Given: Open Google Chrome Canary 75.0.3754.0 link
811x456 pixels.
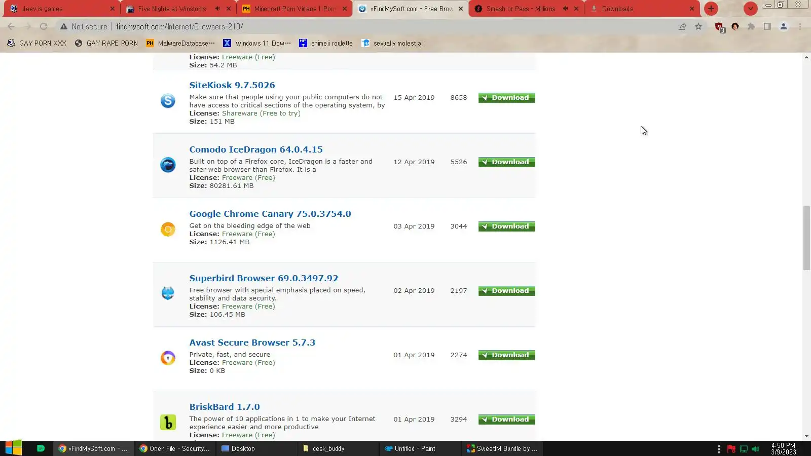Looking at the screenshot, I should pos(270,214).
